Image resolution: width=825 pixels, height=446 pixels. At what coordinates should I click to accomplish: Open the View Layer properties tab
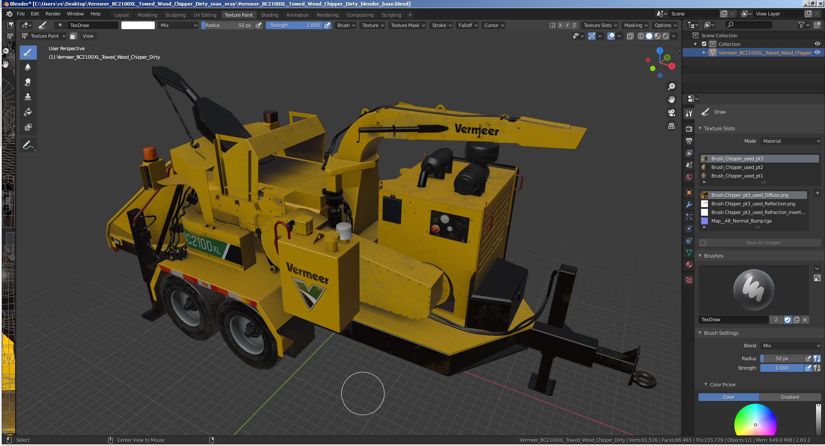click(689, 153)
